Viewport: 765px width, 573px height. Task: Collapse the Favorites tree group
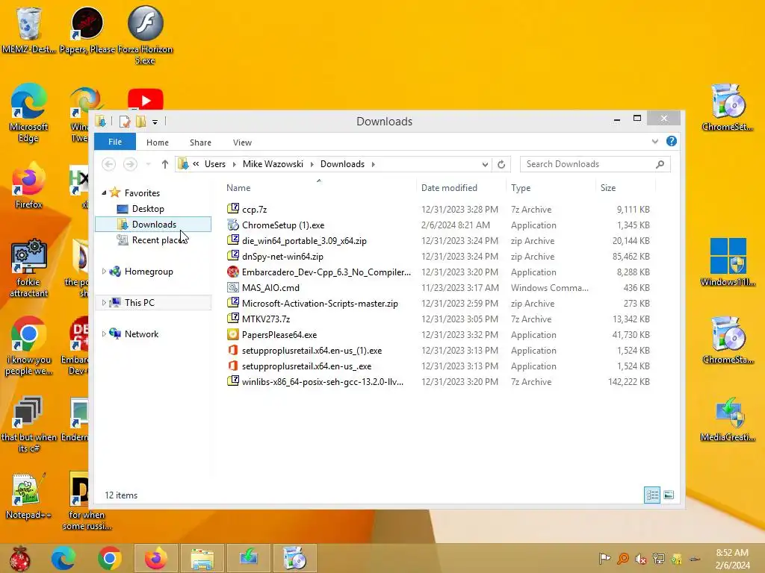tap(104, 193)
